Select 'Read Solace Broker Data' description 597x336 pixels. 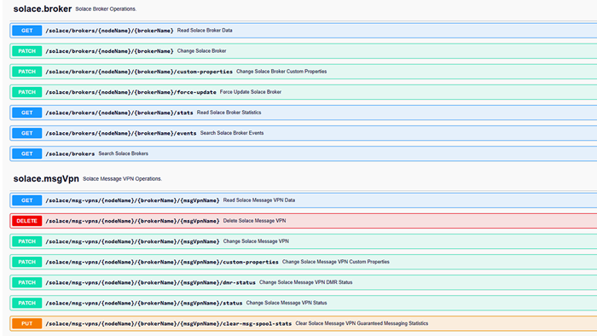coord(205,31)
